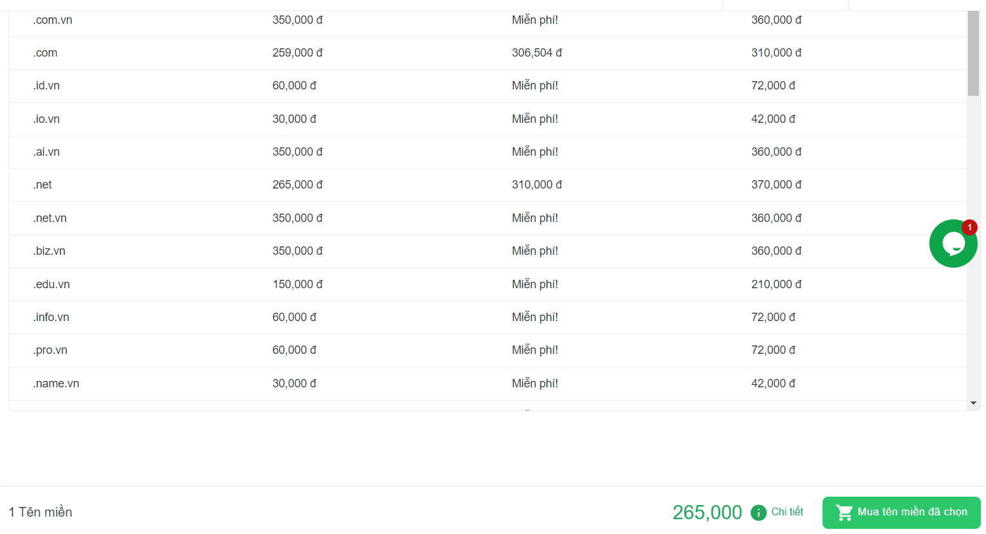This screenshot has height=534, width=986.
Task: Click the shopping cart icon on buy button
Action: click(844, 512)
